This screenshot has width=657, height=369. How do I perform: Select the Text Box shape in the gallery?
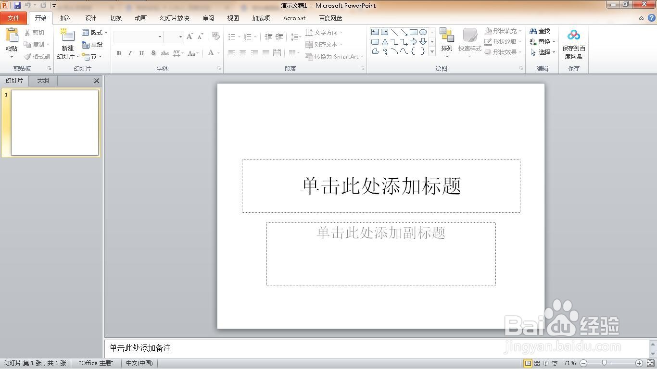click(375, 32)
